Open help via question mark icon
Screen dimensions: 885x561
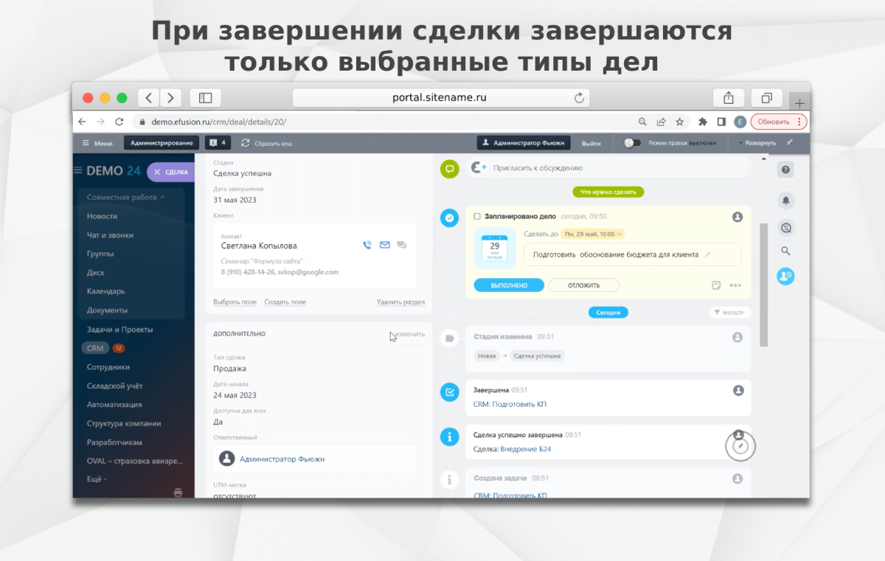(785, 169)
